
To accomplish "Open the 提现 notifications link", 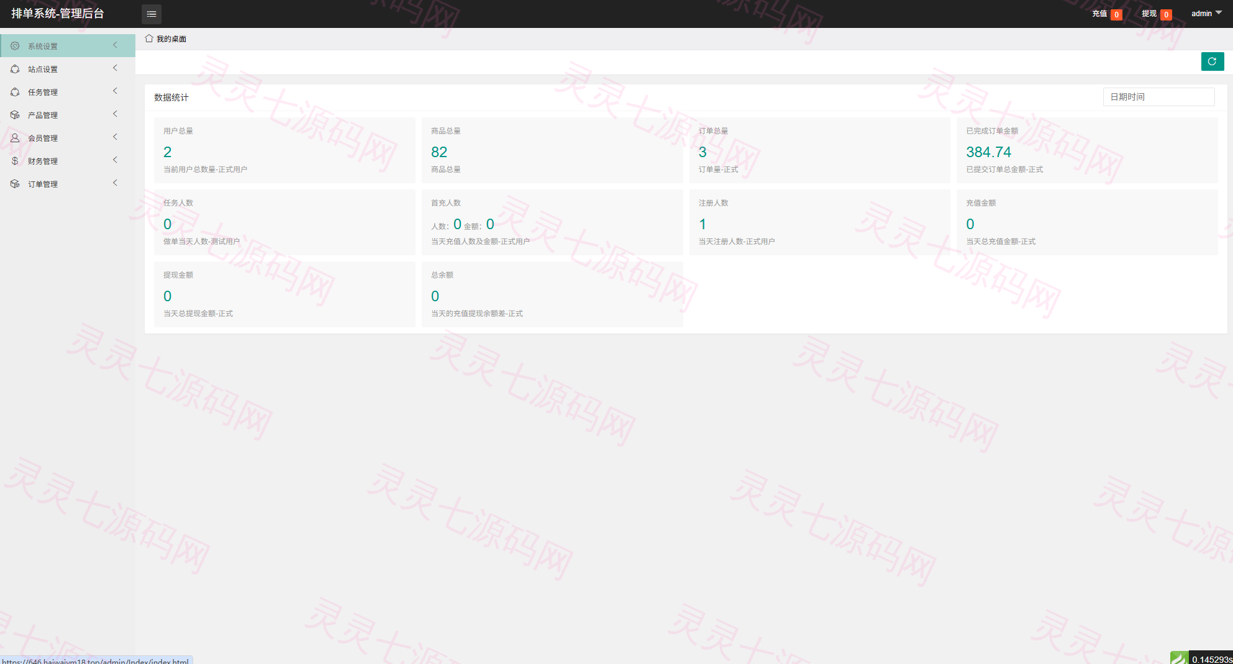I will click(1157, 14).
